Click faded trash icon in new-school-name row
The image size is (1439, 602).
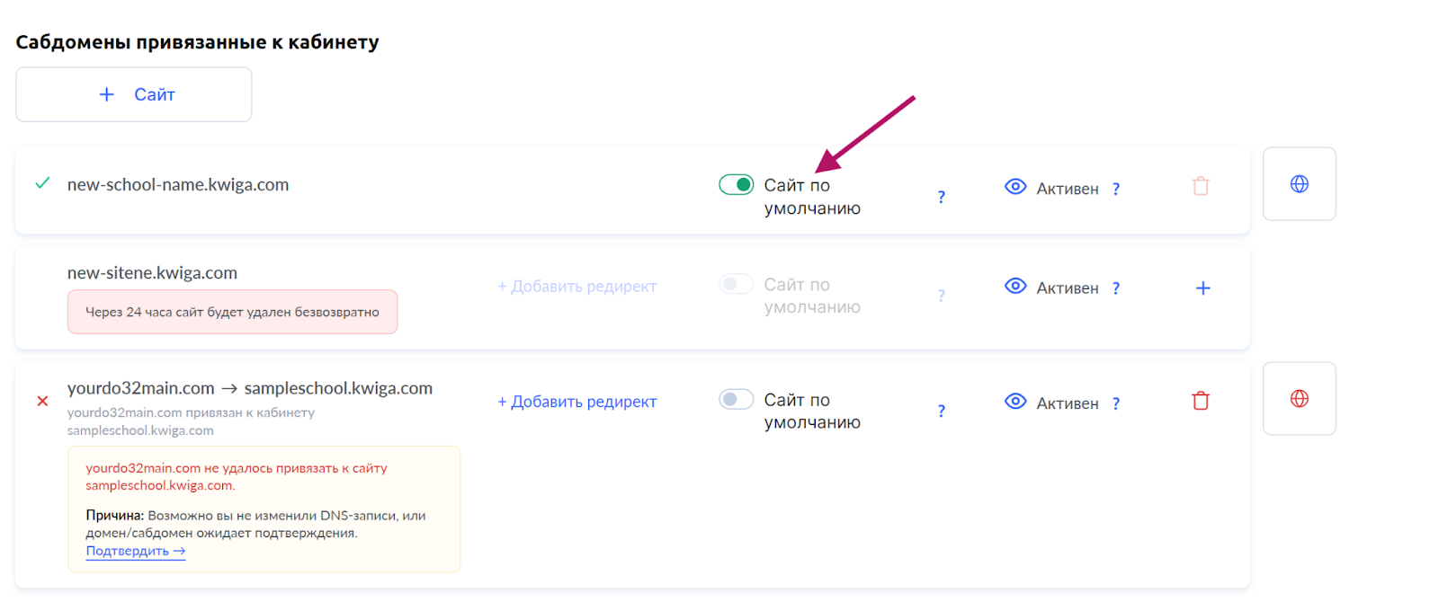click(1201, 186)
